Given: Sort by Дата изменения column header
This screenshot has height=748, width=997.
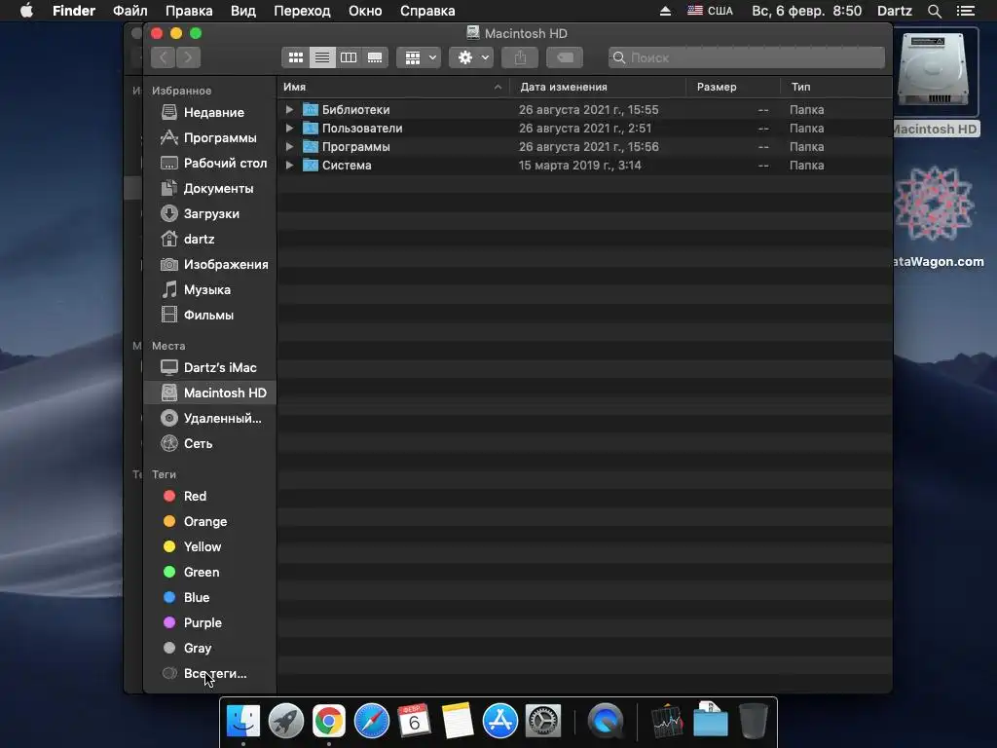Looking at the screenshot, I should tap(599, 87).
